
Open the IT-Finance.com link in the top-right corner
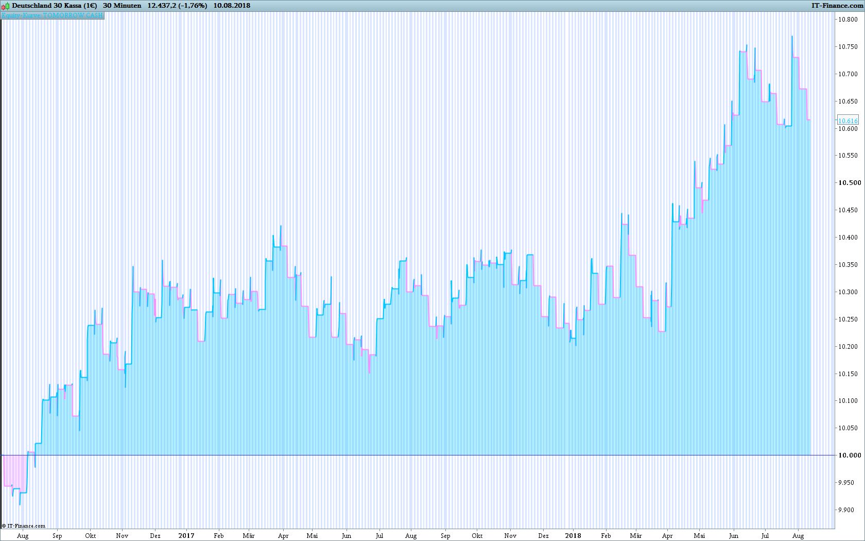click(837, 6)
